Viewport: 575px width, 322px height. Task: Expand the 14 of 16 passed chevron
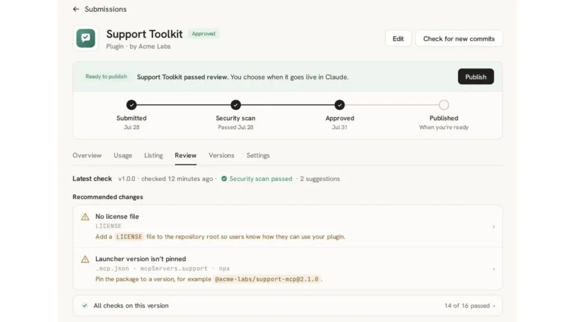[x=494, y=306]
